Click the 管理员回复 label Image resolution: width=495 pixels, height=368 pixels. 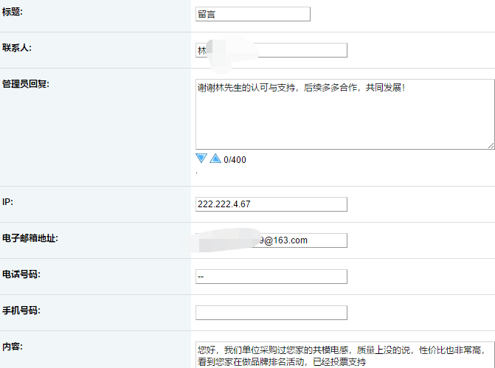[25, 83]
